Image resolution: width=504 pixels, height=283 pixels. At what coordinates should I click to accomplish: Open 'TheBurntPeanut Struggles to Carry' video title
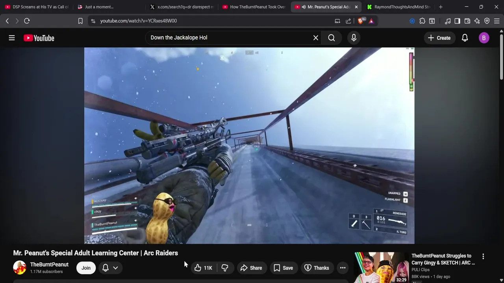click(x=443, y=259)
